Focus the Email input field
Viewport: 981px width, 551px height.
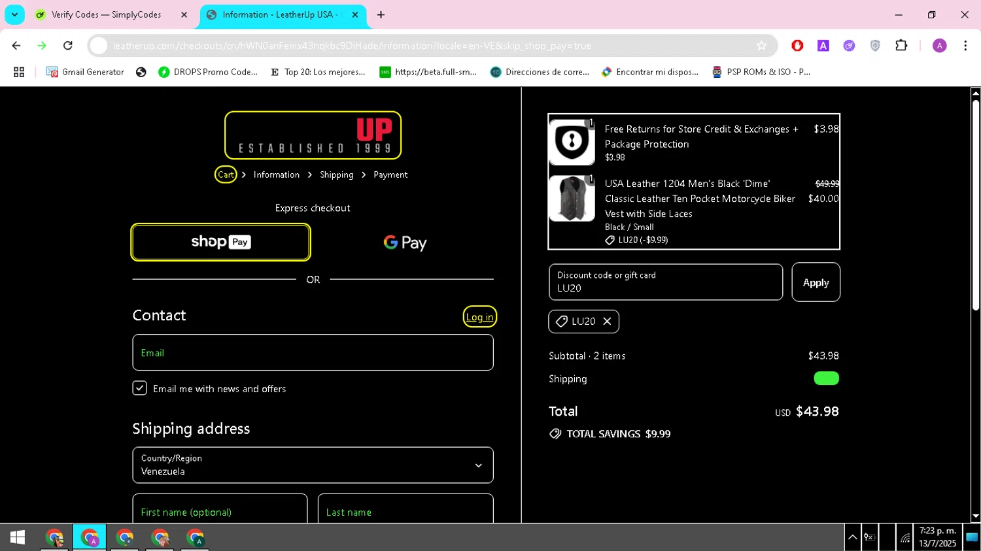tap(313, 352)
